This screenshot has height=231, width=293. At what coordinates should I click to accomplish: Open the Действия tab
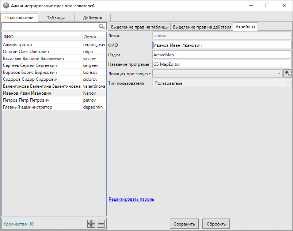point(92,18)
